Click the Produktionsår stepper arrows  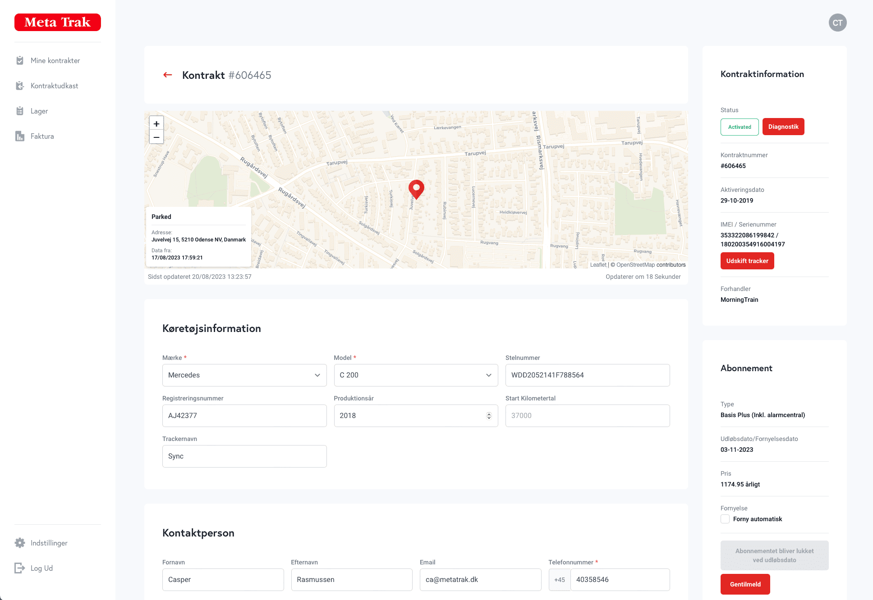pyautogui.click(x=489, y=416)
